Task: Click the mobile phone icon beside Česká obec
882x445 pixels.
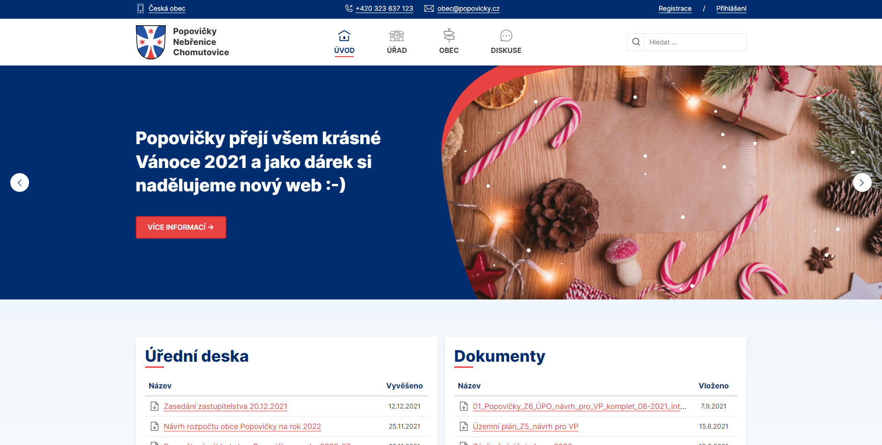Action: [141, 8]
